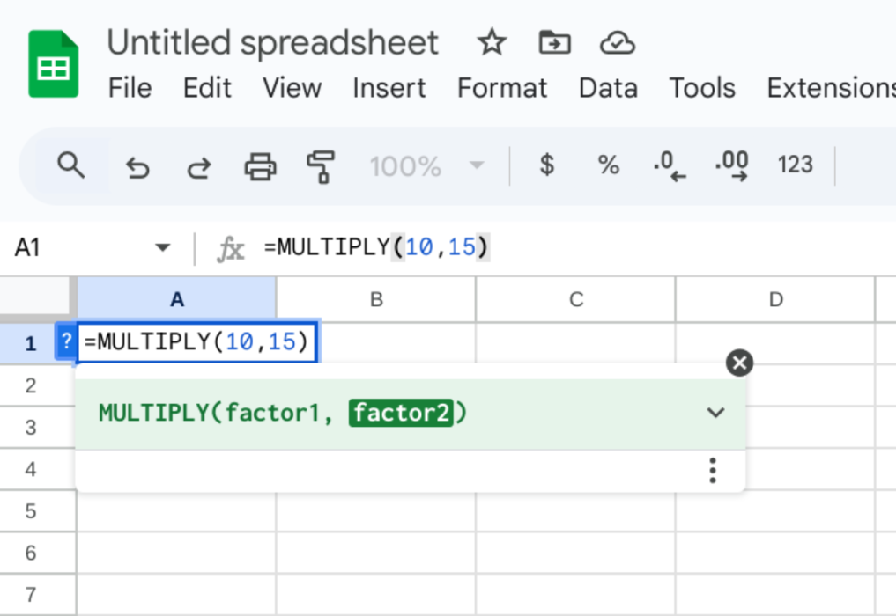Open the Format menu

point(502,88)
